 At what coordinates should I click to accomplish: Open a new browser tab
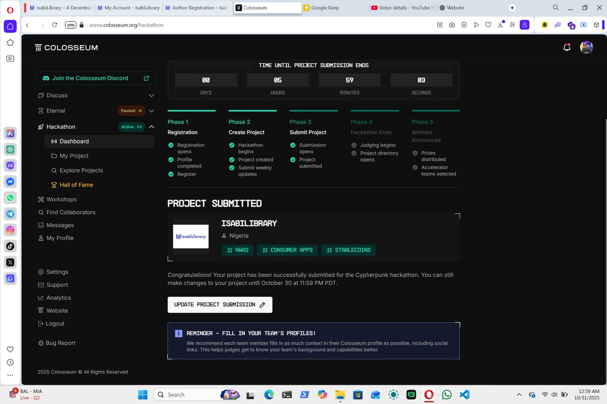(x=512, y=8)
